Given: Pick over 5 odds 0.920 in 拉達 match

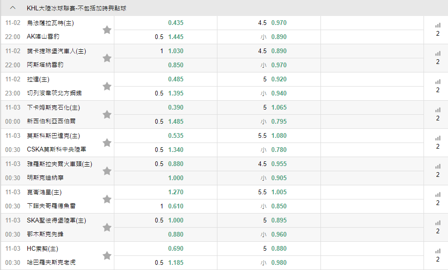Looking at the screenshot, I should click(x=279, y=79).
